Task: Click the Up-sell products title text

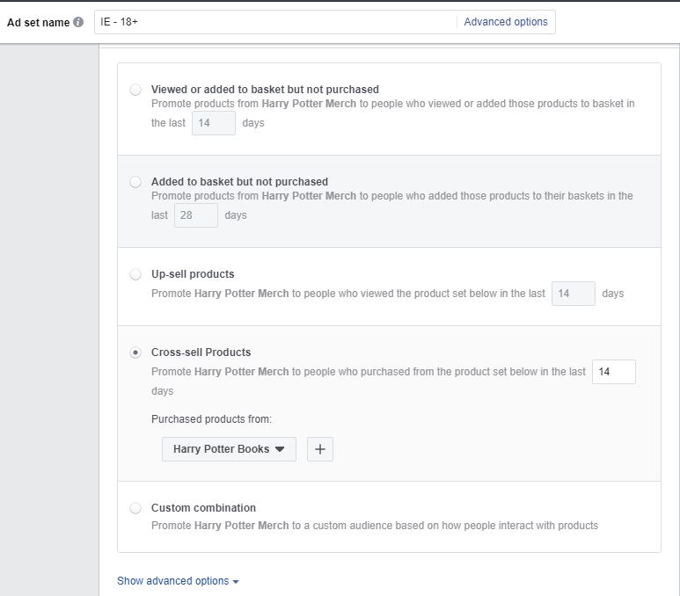Action: click(193, 274)
